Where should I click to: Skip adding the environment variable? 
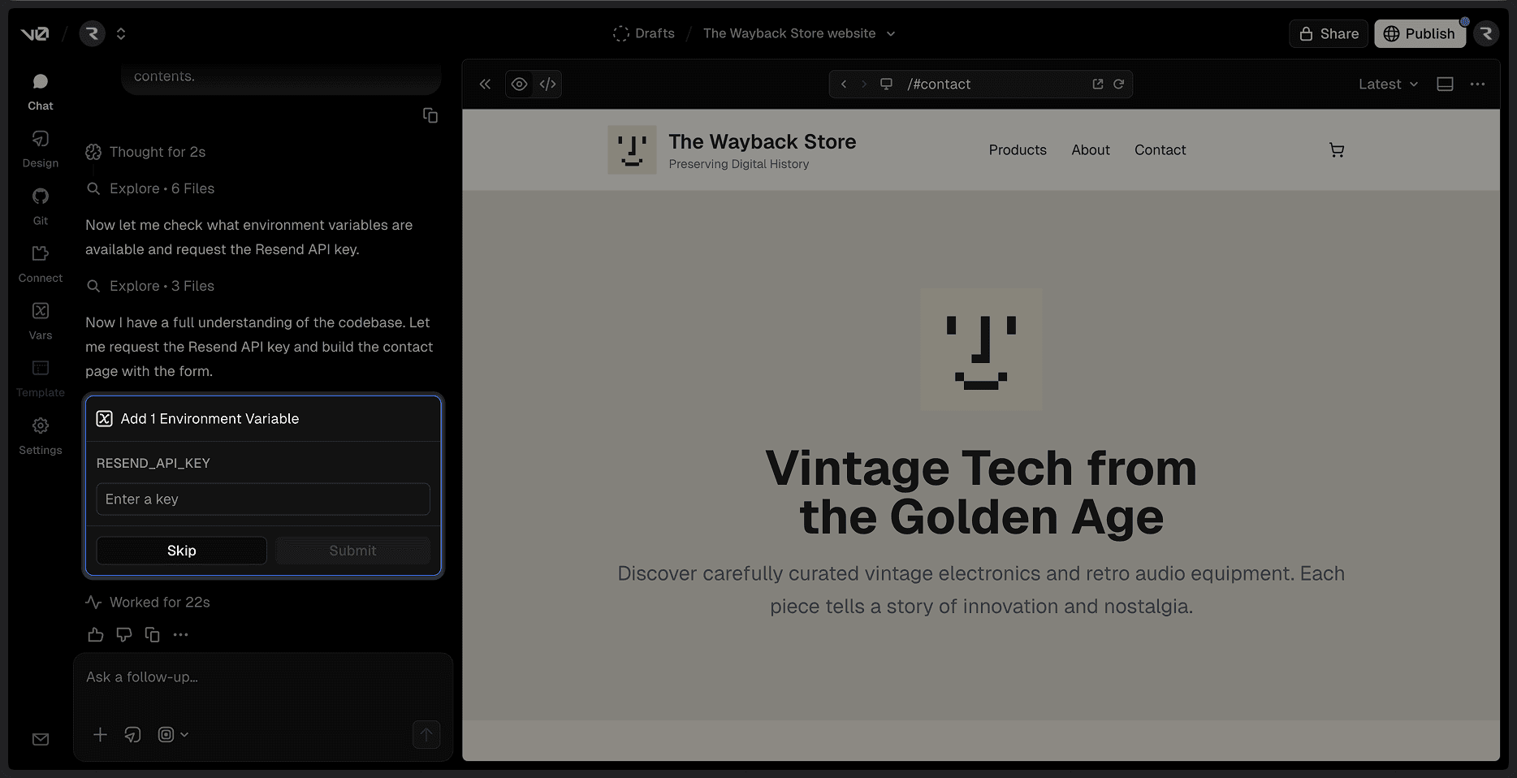coord(181,551)
